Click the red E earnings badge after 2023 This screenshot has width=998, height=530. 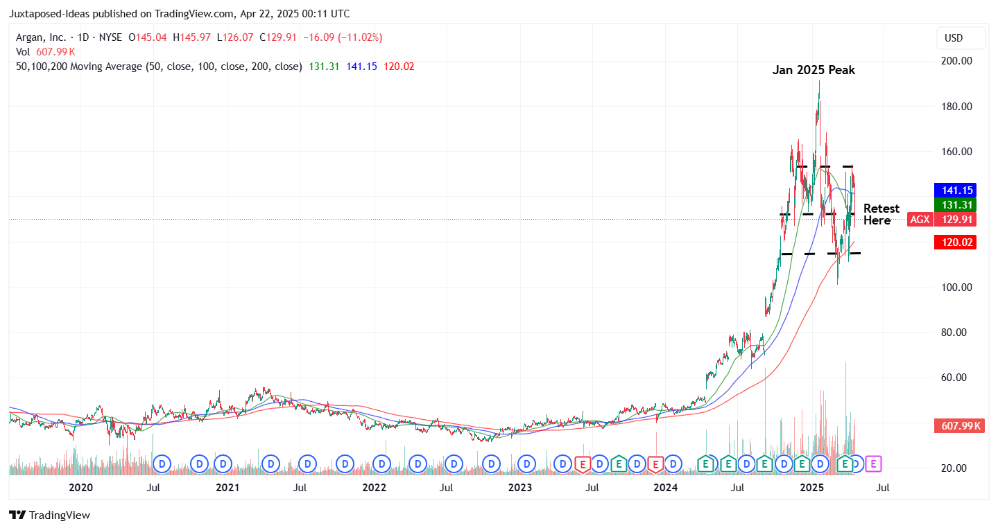pyautogui.click(x=583, y=464)
